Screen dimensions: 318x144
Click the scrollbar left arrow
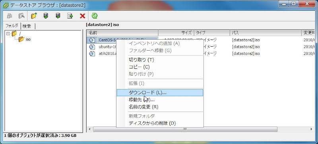(x=89, y=129)
